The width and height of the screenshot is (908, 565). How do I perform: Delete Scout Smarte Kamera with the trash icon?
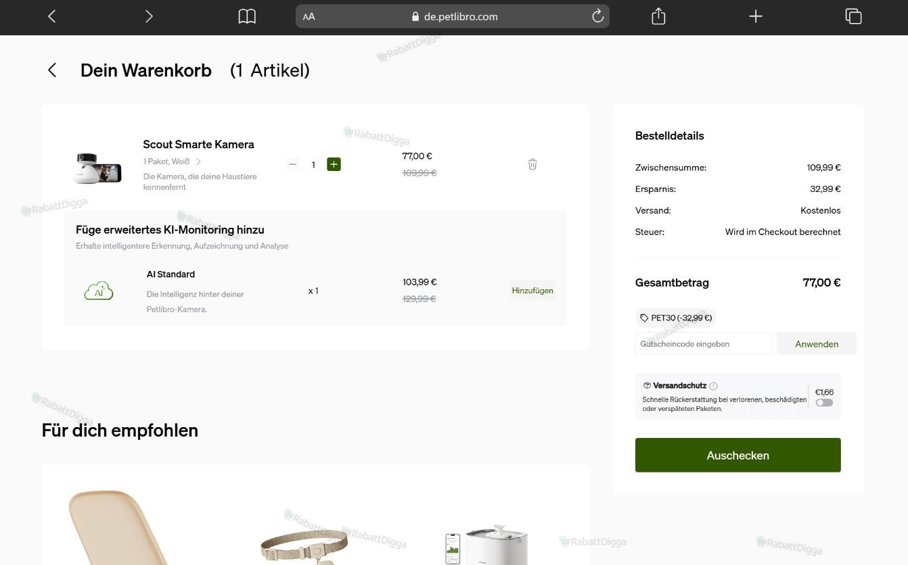click(x=532, y=164)
